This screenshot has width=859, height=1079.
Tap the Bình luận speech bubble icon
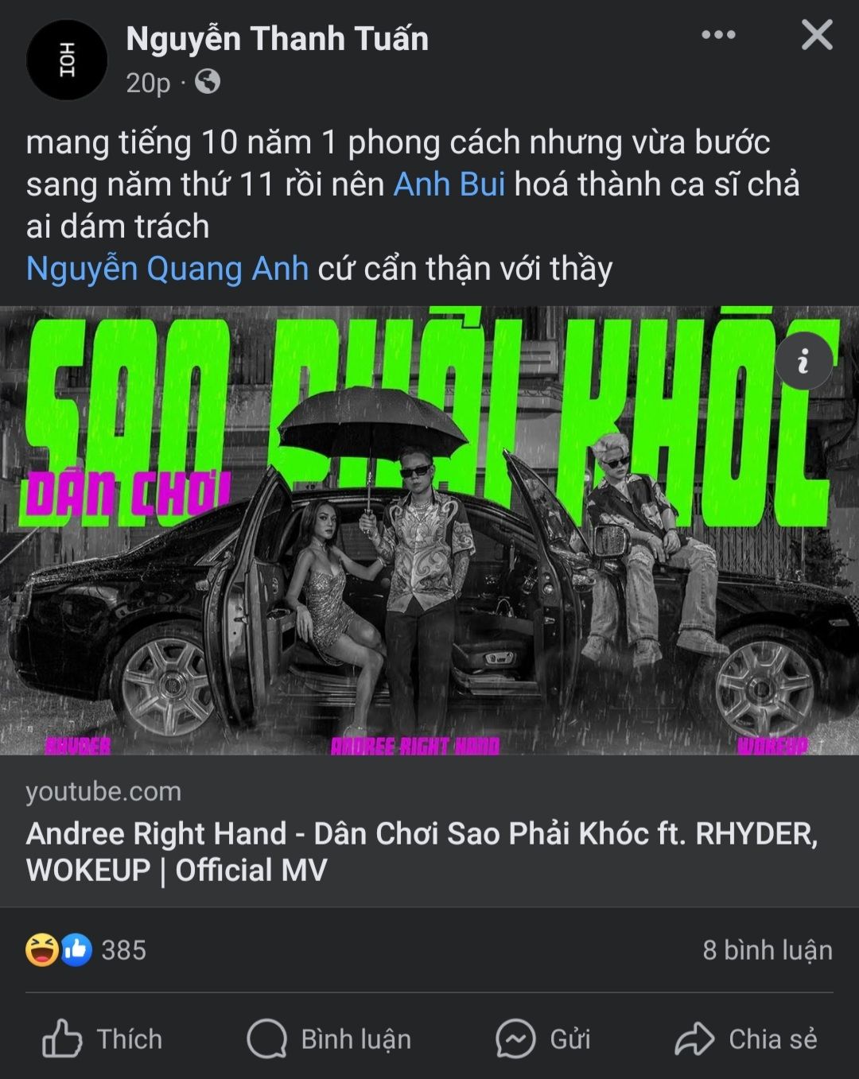266,1038
